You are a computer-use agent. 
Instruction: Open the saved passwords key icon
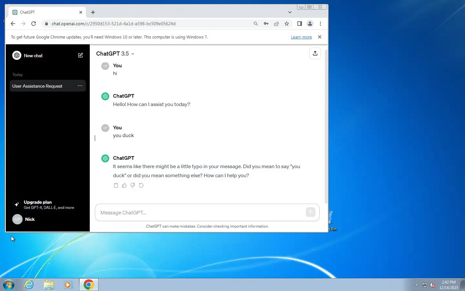(266, 24)
